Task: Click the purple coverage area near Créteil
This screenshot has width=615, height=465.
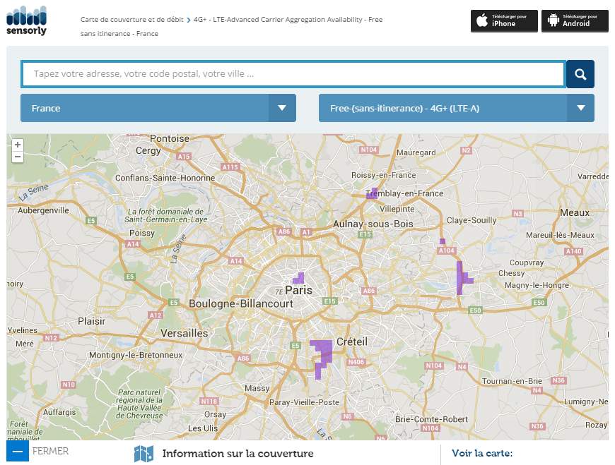Action: tap(322, 349)
